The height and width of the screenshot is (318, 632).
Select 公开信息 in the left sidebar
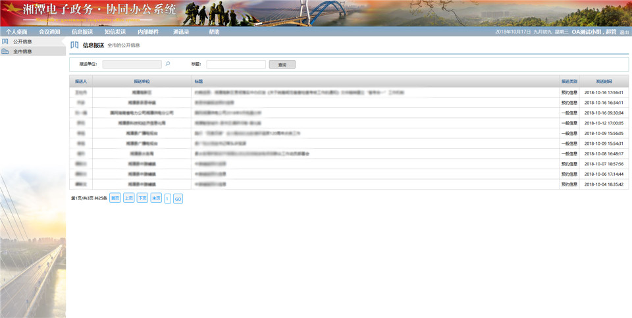point(22,41)
